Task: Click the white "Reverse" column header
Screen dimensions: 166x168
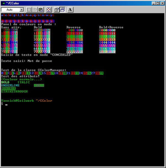Action: [73, 27]
